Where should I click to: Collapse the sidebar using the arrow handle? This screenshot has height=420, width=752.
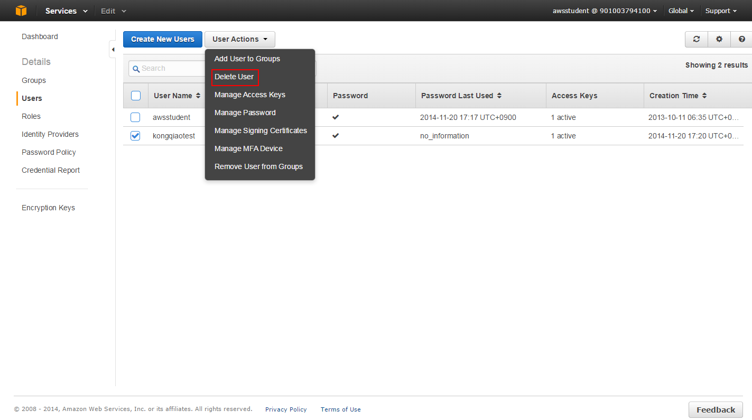[x=113, y=49]
